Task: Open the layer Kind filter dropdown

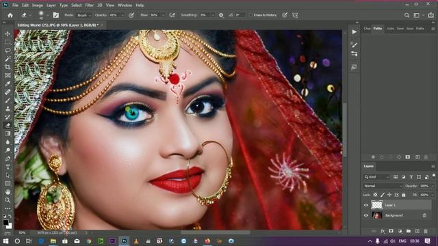Action: pyautogui.click(x=376, y=177)
